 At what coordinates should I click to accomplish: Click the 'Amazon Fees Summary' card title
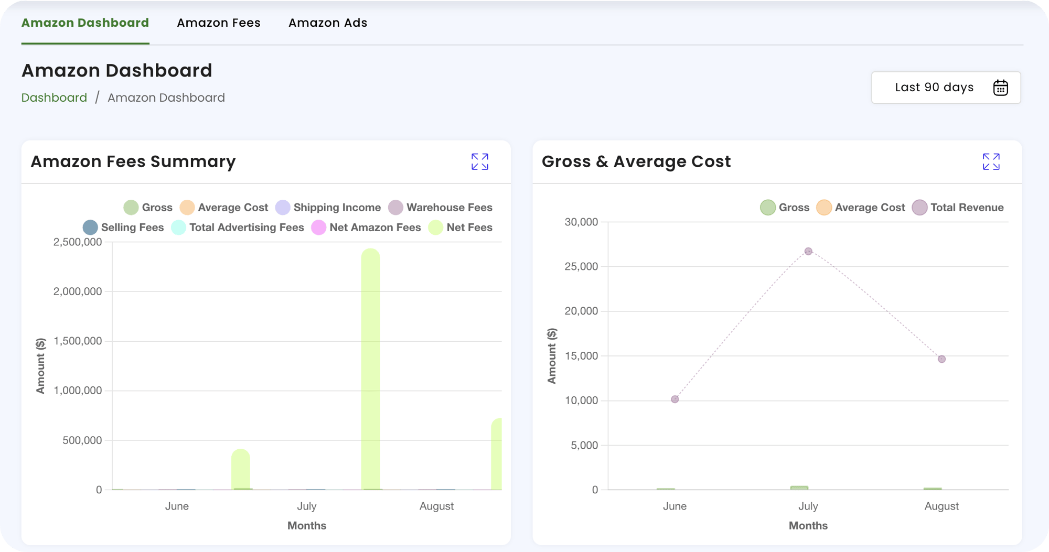click(x=133, y=161)
